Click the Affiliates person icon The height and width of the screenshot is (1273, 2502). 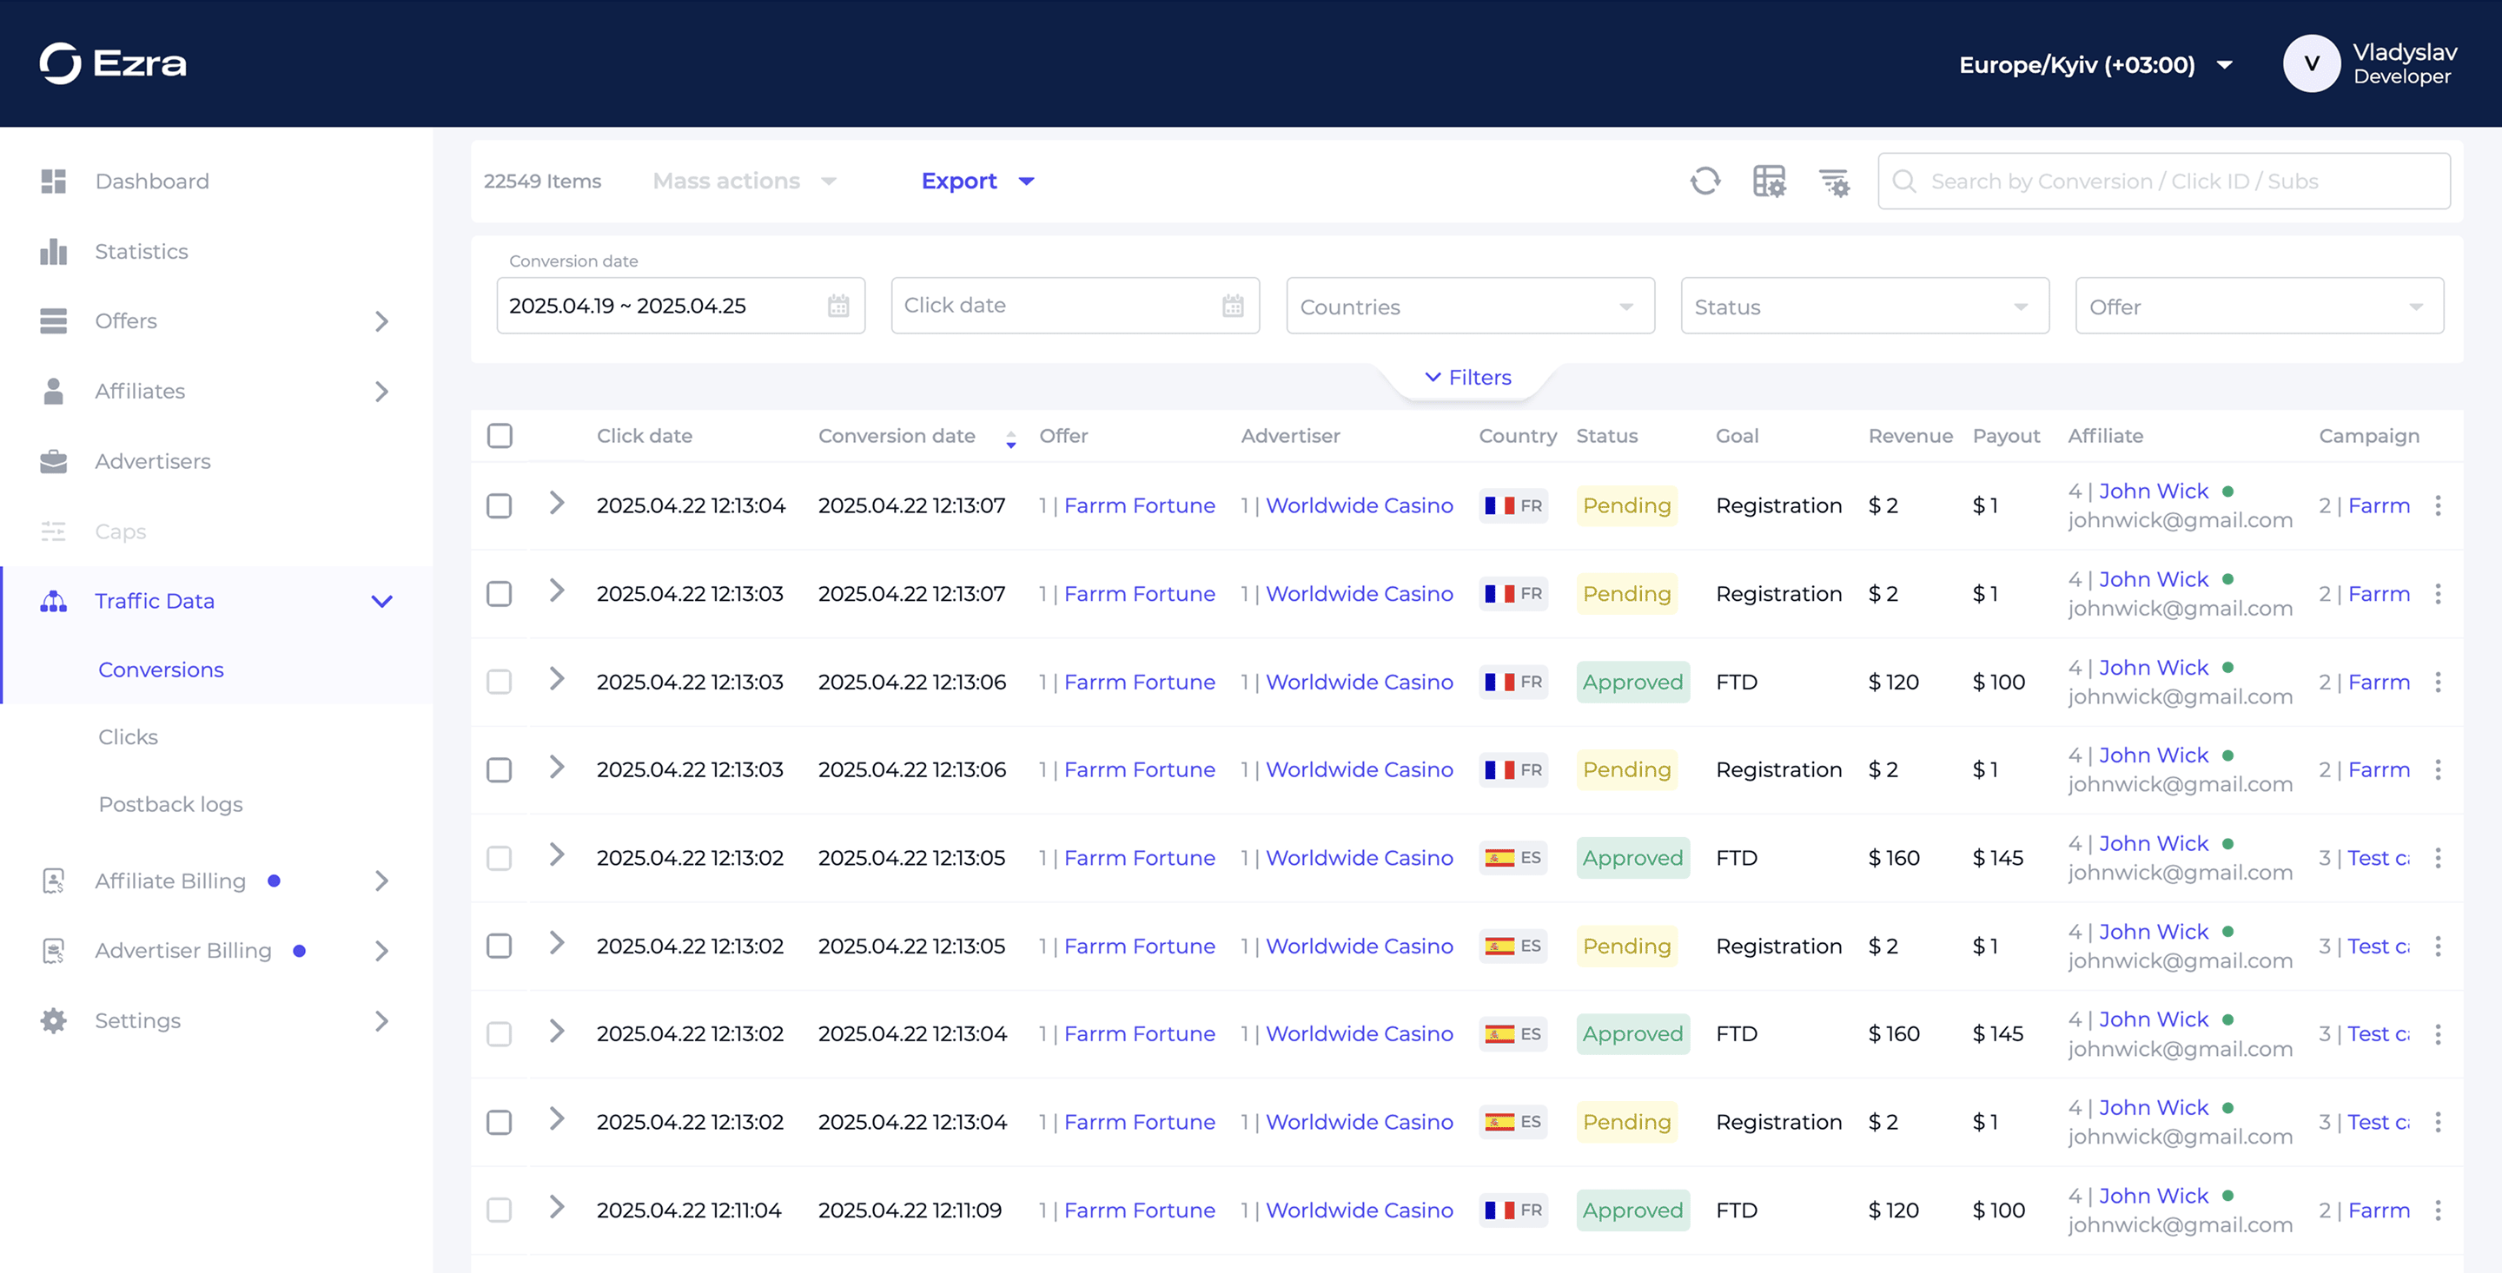(53, 392)
